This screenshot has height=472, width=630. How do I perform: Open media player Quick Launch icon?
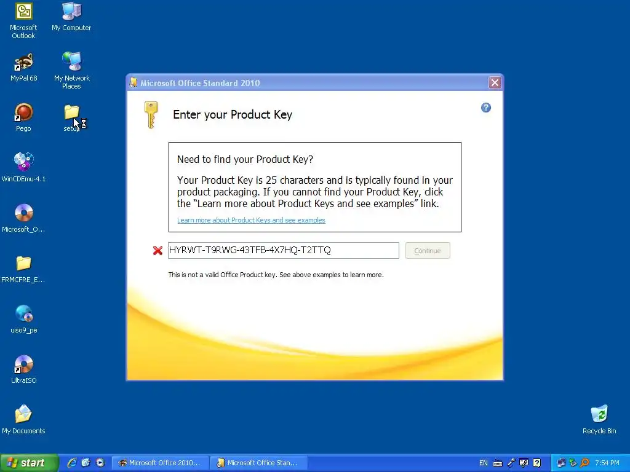100,463
